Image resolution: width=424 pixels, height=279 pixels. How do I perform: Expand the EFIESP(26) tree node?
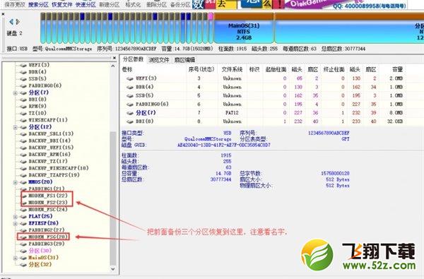[x=16, y=224]
